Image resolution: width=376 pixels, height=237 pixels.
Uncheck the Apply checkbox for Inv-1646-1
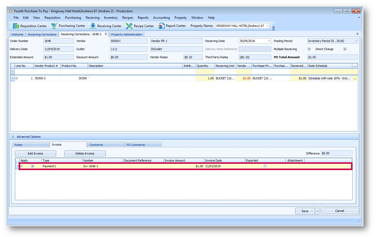coord(32,166)
